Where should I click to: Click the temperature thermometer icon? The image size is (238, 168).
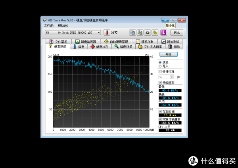(107, 32)
